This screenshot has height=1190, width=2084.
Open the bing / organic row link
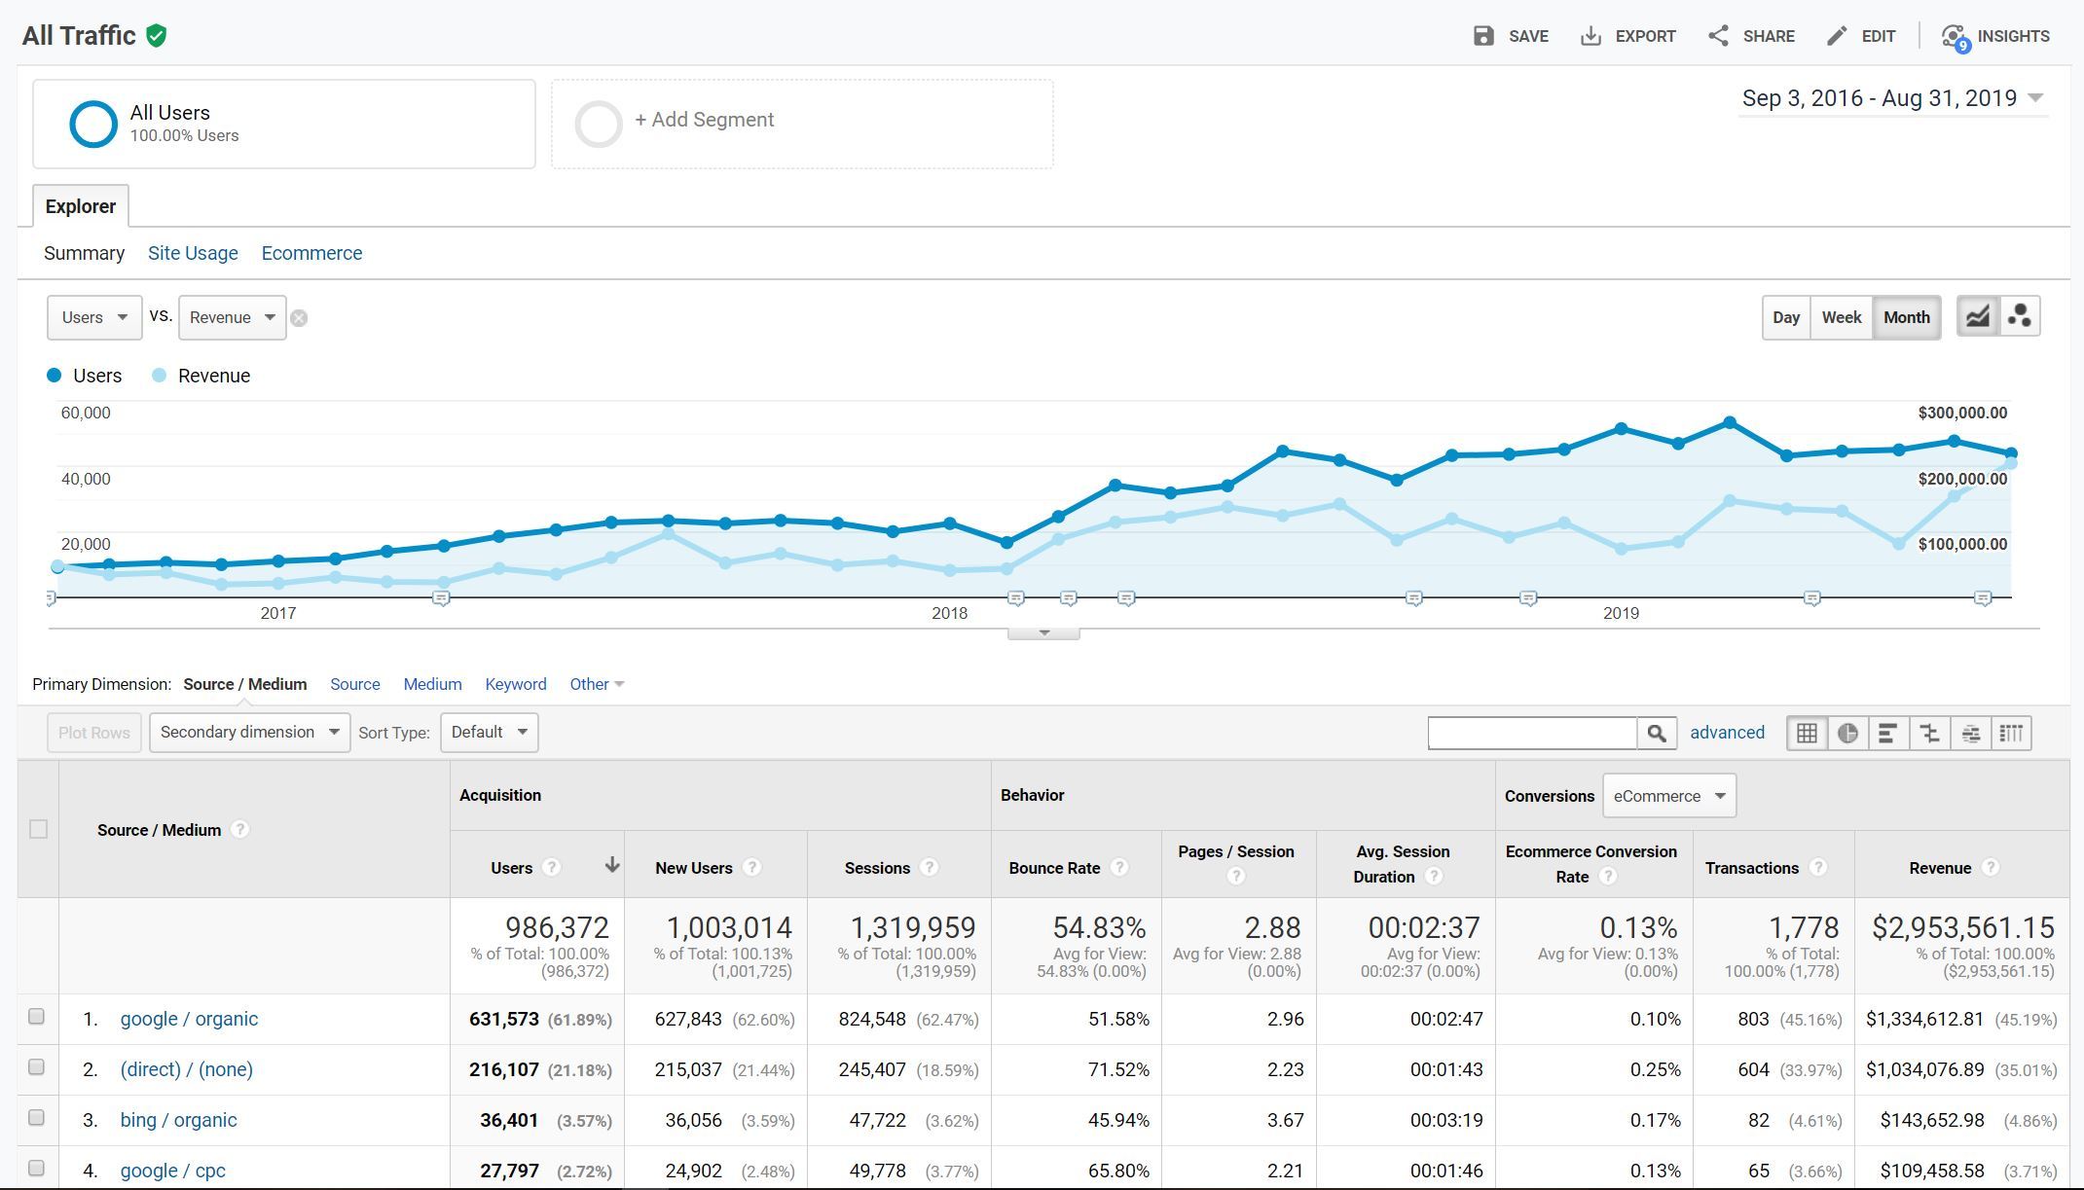[x=178, y=1120]
